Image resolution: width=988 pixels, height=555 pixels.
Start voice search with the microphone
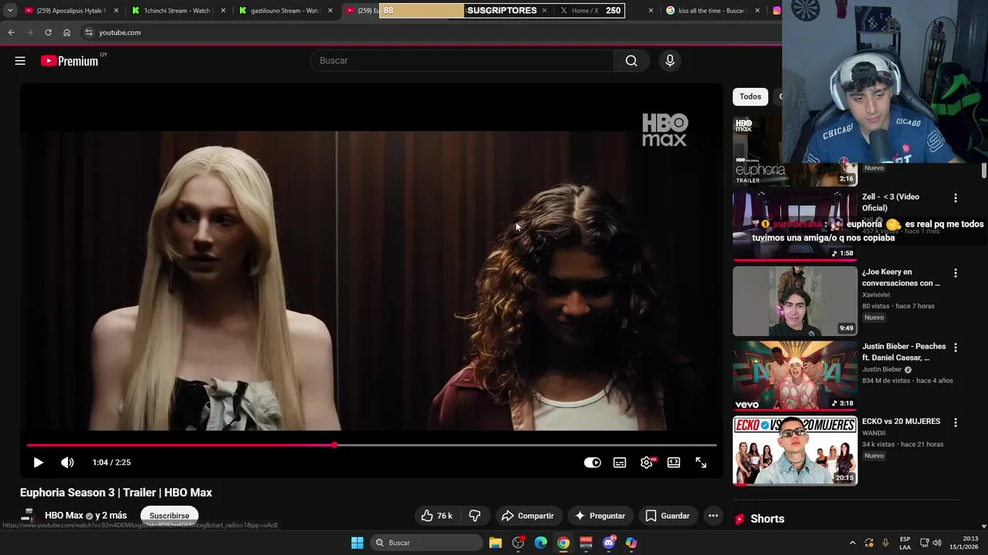pyautogui.click(x=670, y=61)
